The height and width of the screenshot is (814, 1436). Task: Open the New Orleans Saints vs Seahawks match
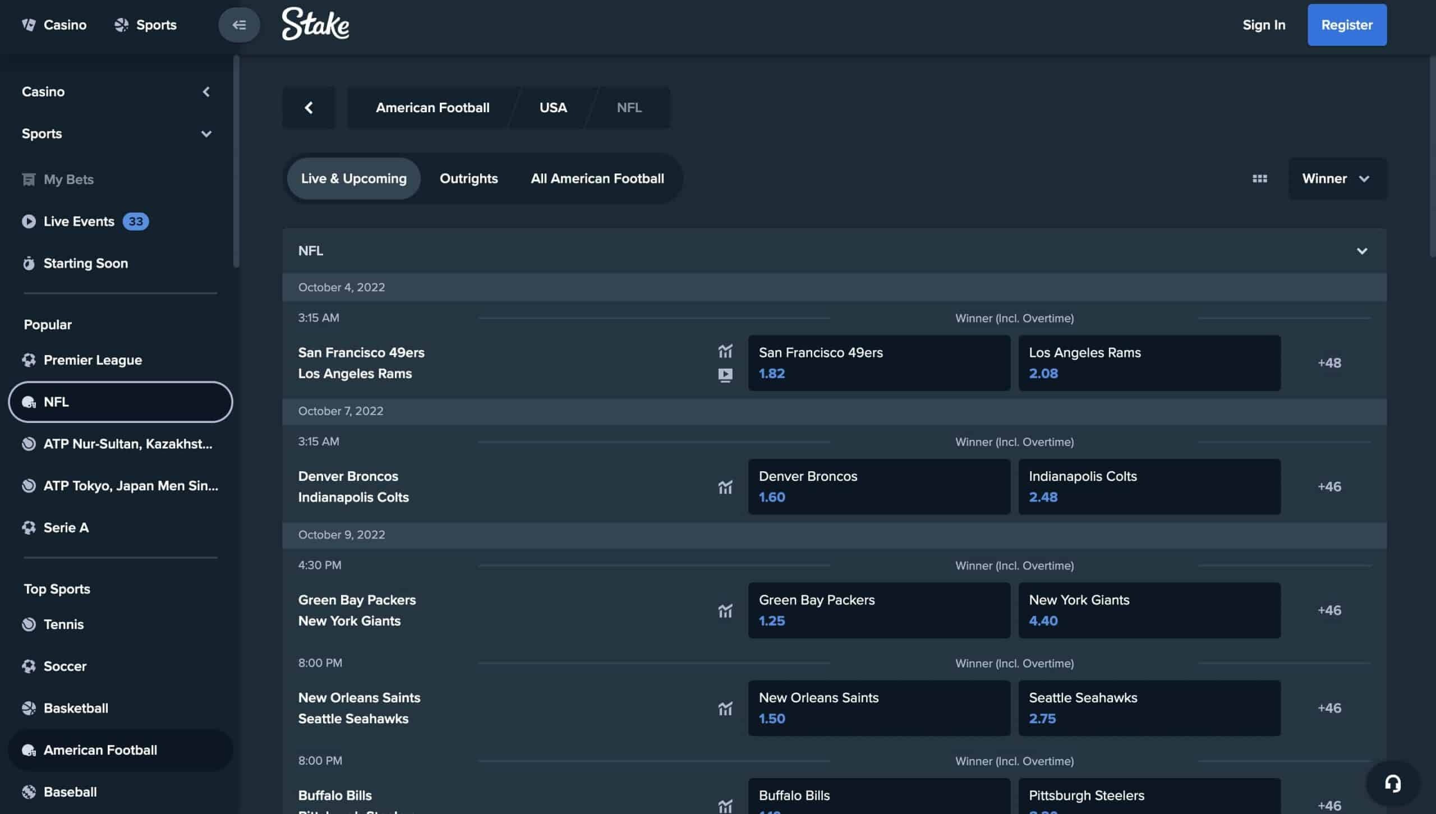(359, 708)
